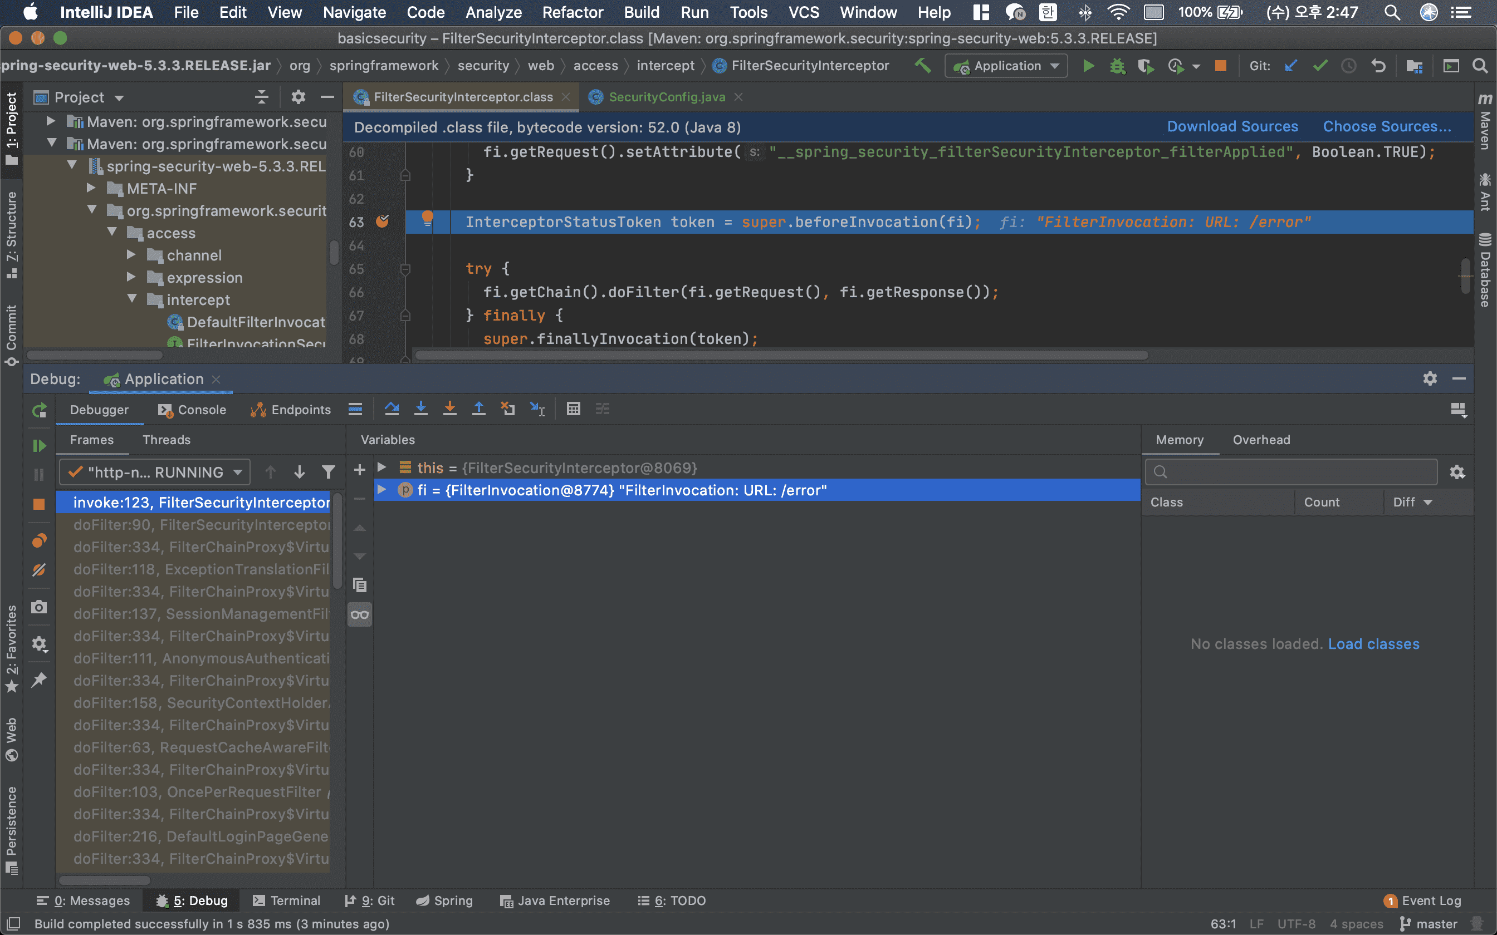Add new watch with plus icon
The image size is (1497, 935).
359,470
